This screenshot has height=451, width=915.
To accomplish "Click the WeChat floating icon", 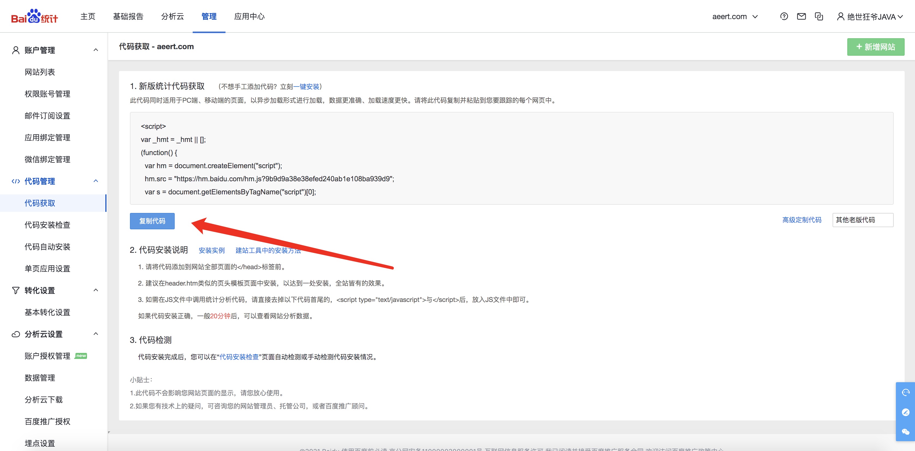I will pyautogui.click(x=905, y=431).
